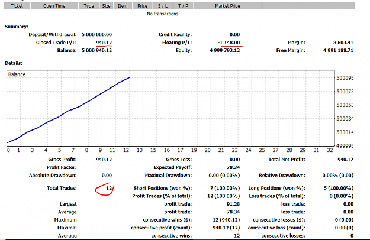Select the Gross Profit value 940.12
The height and width of the screenshot is (240, 370).
tap(104, 160)
